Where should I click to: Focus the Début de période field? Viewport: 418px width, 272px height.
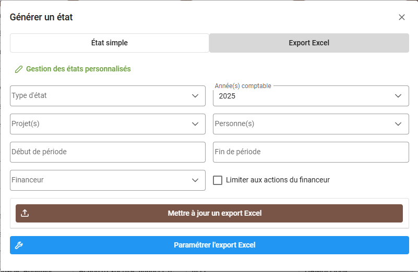pyautogui.click(x=108, y=152)
